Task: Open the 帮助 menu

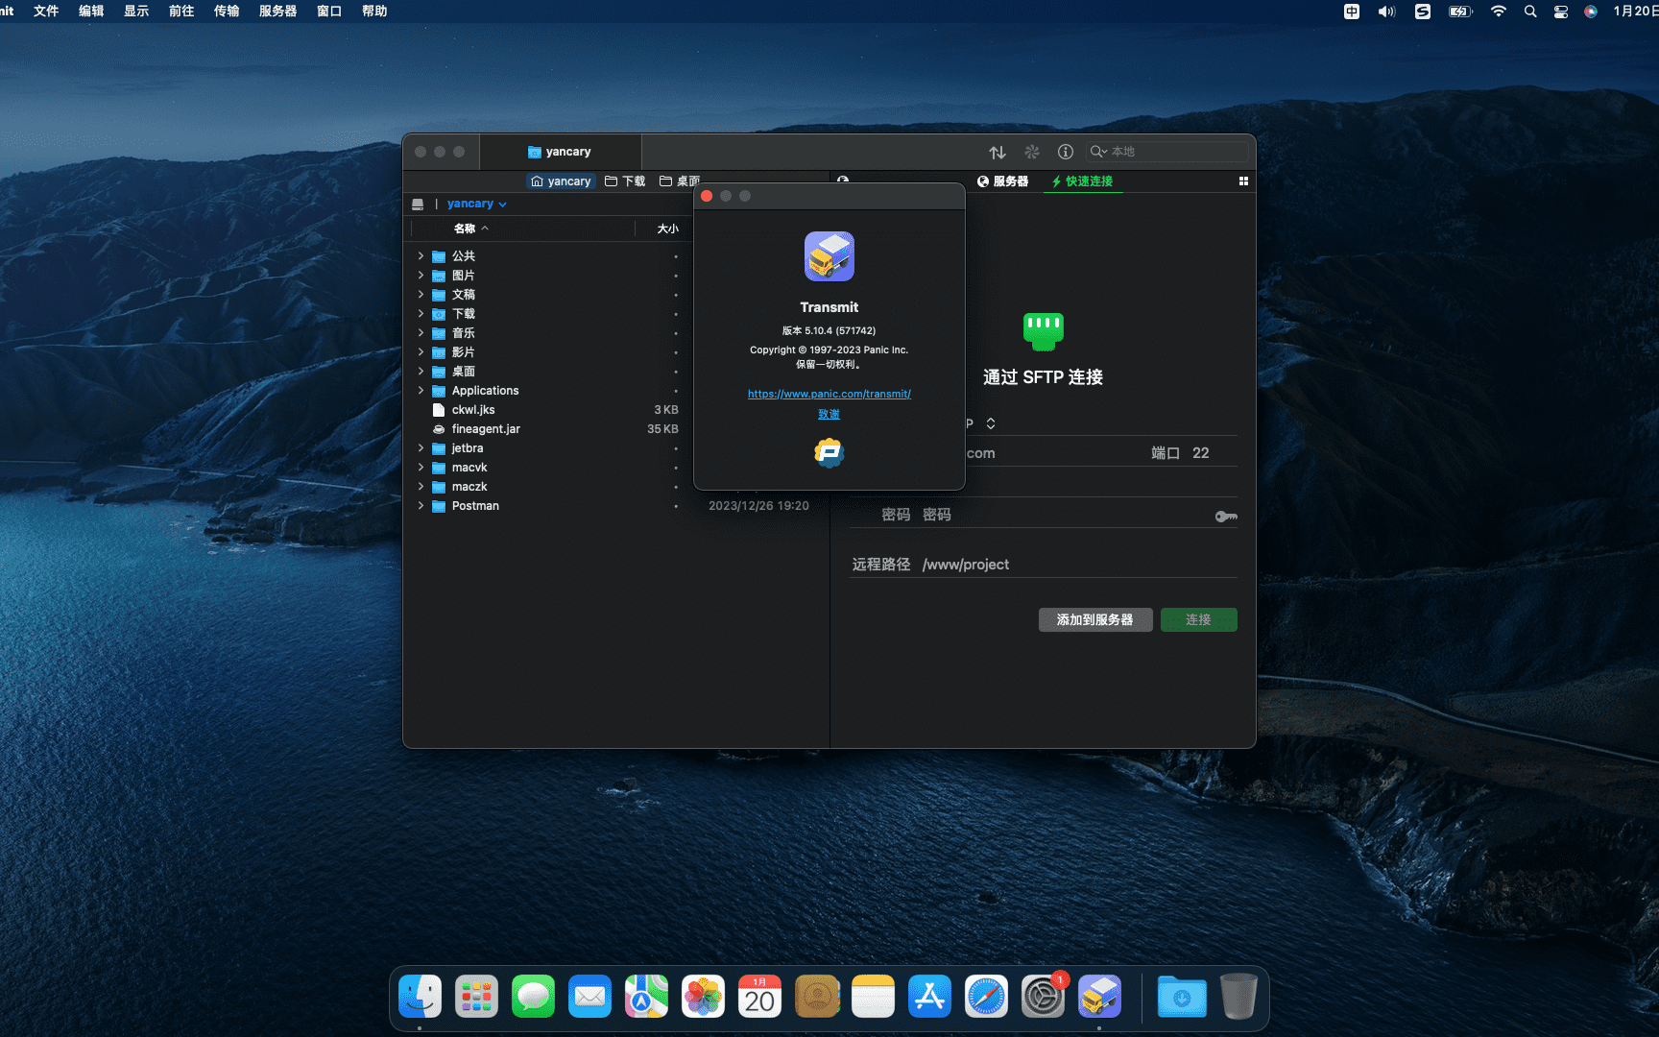Action: coord(374,12)
